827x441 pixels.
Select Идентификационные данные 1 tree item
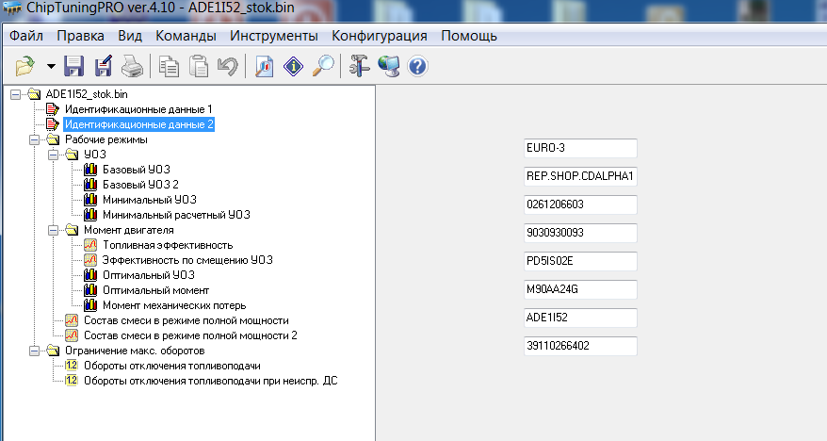138,109
